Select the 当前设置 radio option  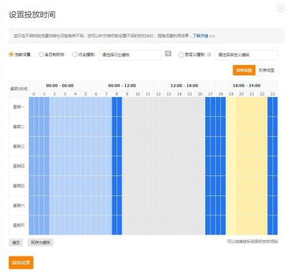point(11,54)
